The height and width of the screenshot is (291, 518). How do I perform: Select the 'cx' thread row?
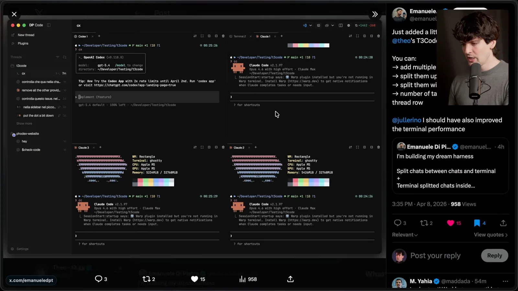(x=40, y=73)
